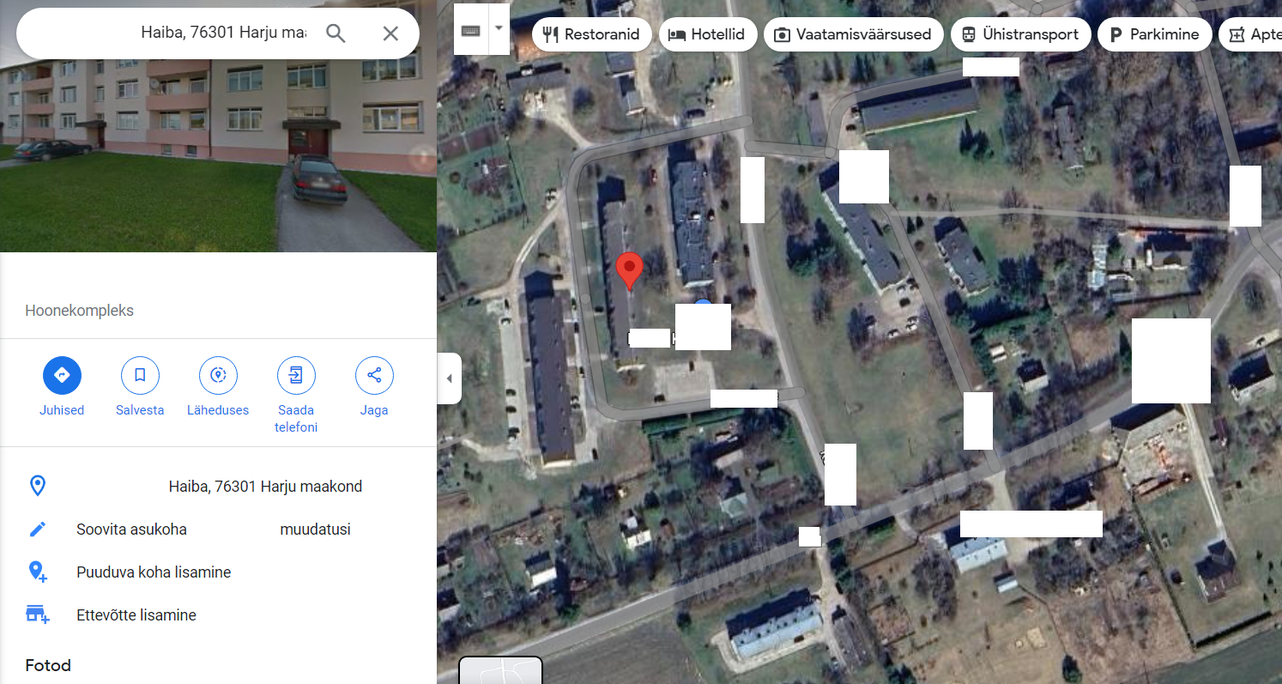Click the keyboard input tool icon

coord(470,30)
